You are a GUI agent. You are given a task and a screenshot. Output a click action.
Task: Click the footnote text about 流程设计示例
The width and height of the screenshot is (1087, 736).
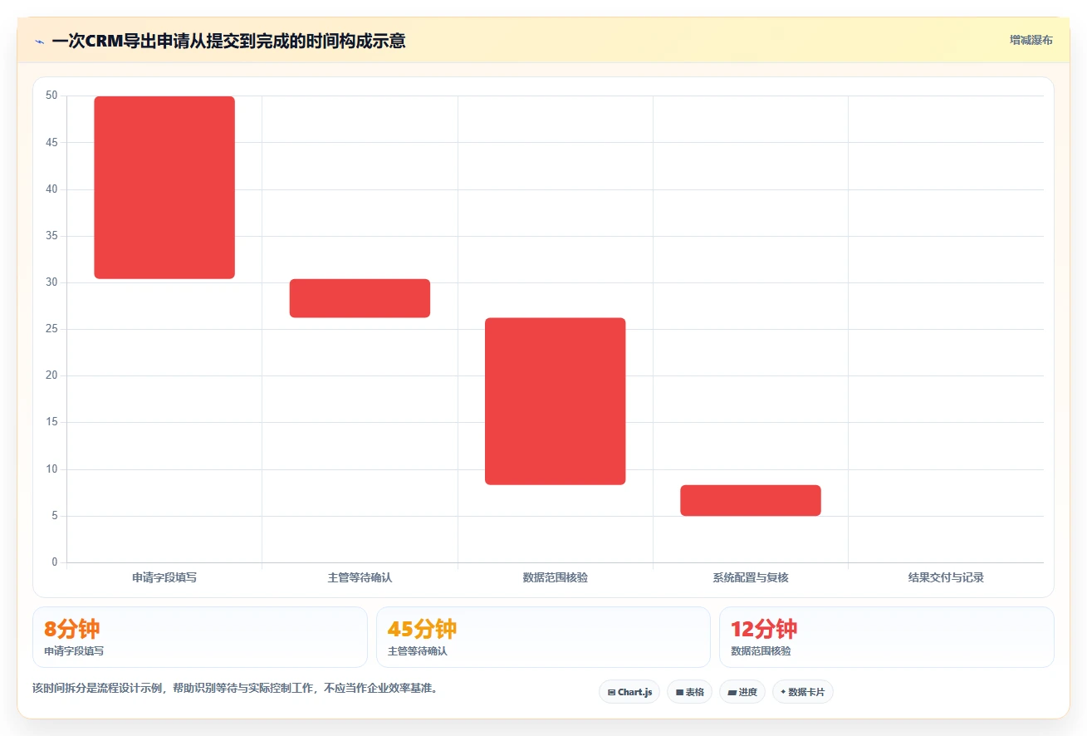(235, 689)
